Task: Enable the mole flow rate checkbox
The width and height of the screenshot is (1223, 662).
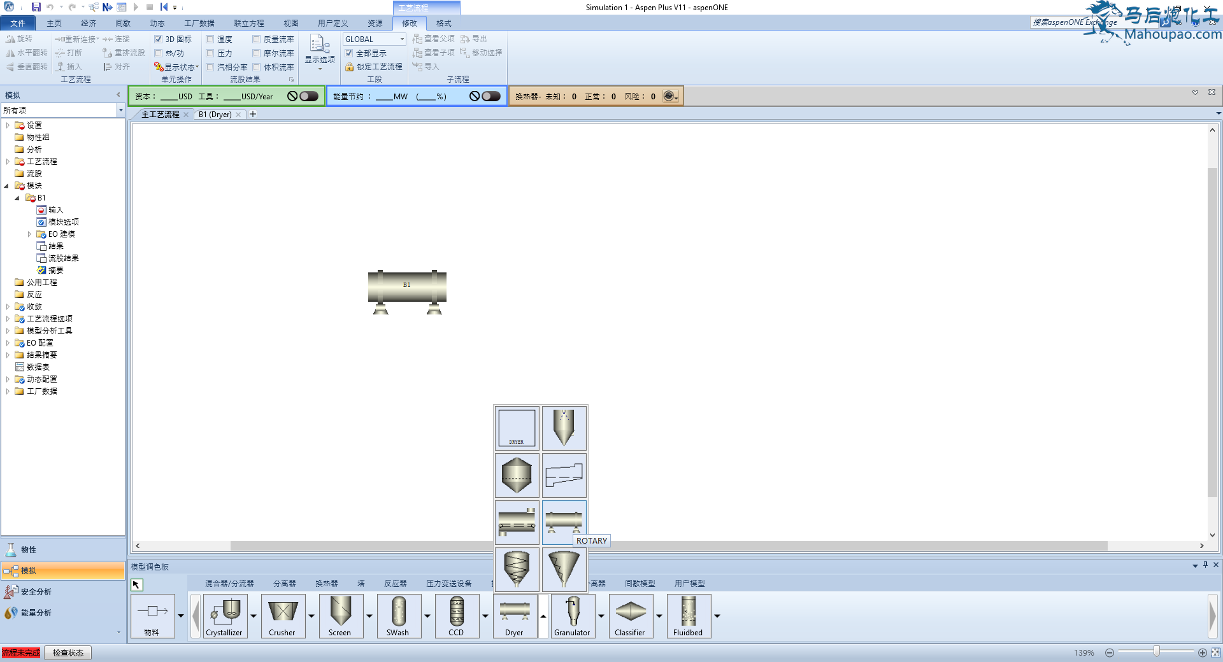Action: (256, 53)
